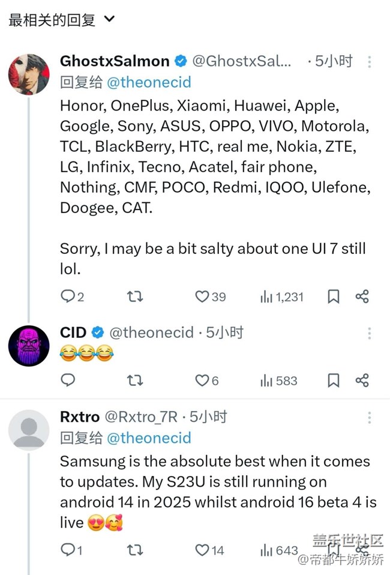Like CID's tweet with 6 likes
The image size is (390, 575).
202,380
